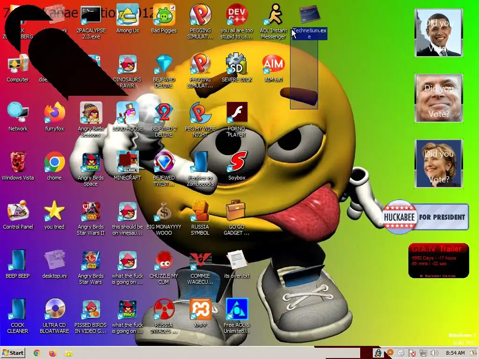Image resolution: width=479 pixels, height=359 pixels.
Task: Launch the BEEP BEEP desktop icon
Action: coord(18,265)
